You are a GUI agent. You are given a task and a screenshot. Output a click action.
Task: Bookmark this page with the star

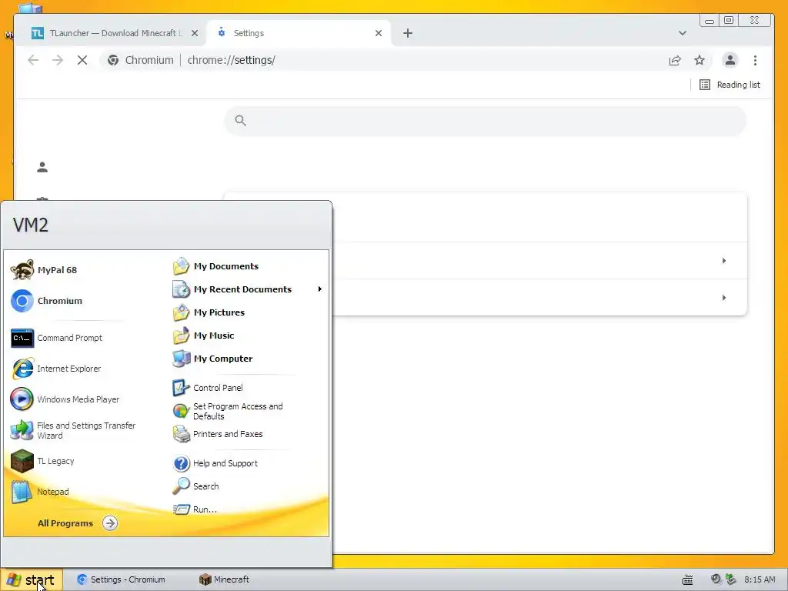(x=700, y=60)
